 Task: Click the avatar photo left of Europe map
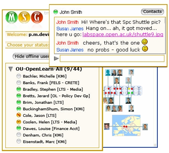[107, 127]
